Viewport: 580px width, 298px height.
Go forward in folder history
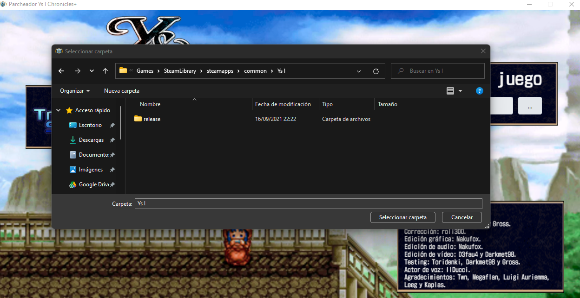pyautogui.click(x=77, y=71)
